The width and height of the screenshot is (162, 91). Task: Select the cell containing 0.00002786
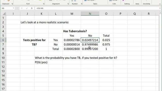click(x=72, y=40)
